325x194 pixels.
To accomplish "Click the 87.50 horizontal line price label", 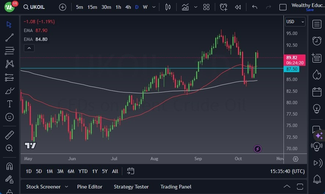I will [292, 69].
